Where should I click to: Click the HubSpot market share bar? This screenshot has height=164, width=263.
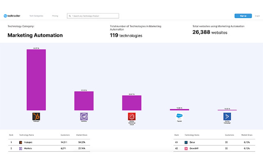pos(36,80)
